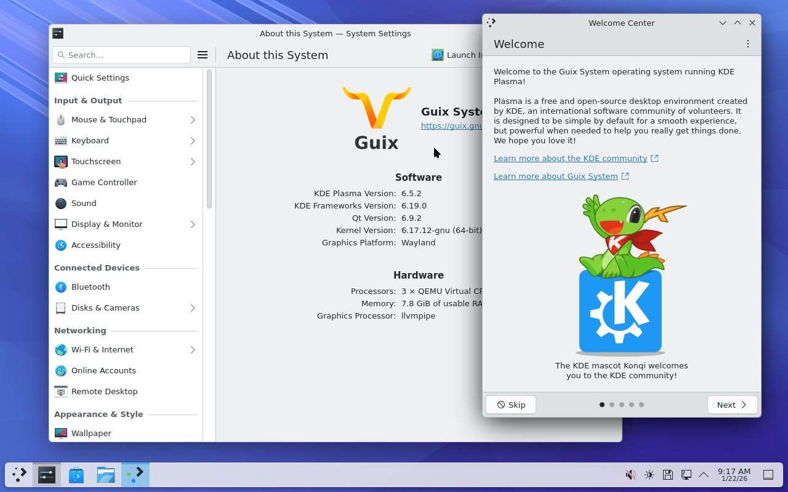Open Wallpaper settings under Appearance & Style

[x=91, y=433]
